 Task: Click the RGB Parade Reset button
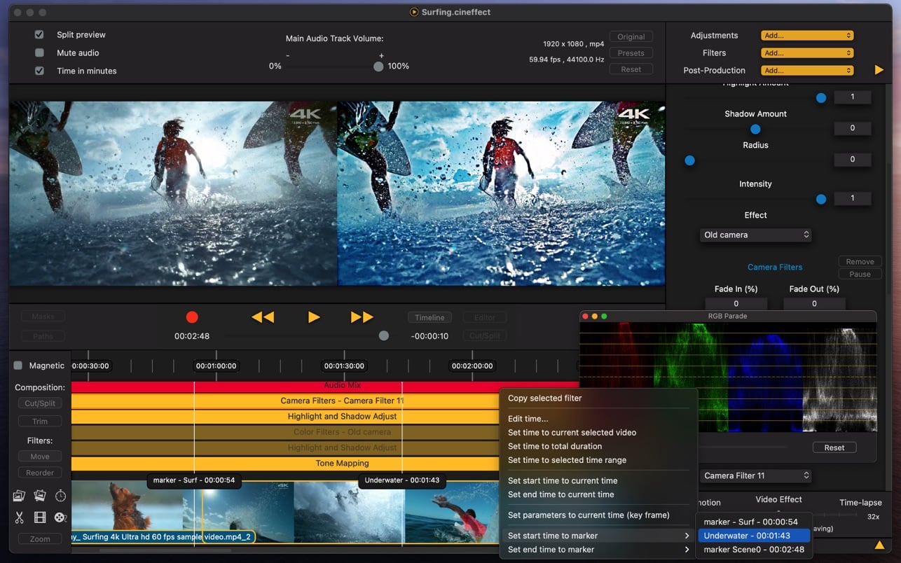pyautogui.click(x=834, y=447)
